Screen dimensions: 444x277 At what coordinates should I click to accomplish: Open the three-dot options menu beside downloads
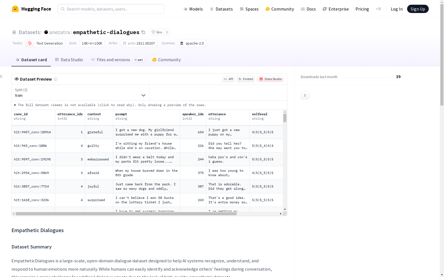click(x=305, y=95)
